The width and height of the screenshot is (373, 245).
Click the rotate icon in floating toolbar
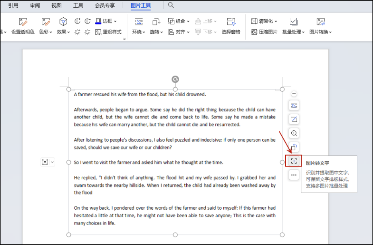tap(294, 147)
